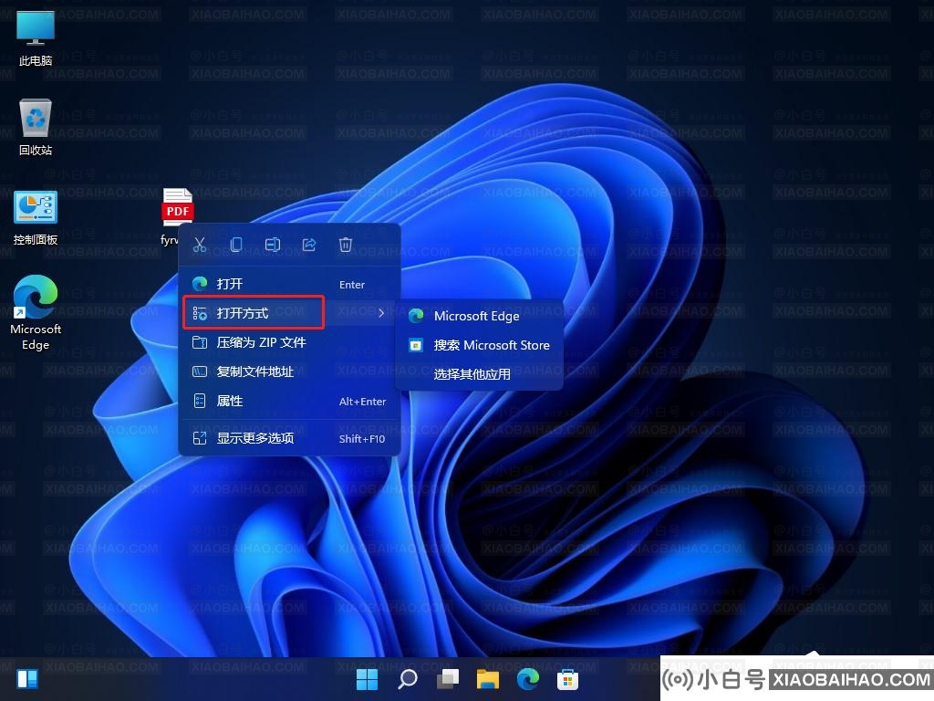The width and height of the screenshot is (934, 701).
Task: Choose 压缩为 ZIP 文件 menu entry
Action: pyautogui.click(x=289, y=342)
